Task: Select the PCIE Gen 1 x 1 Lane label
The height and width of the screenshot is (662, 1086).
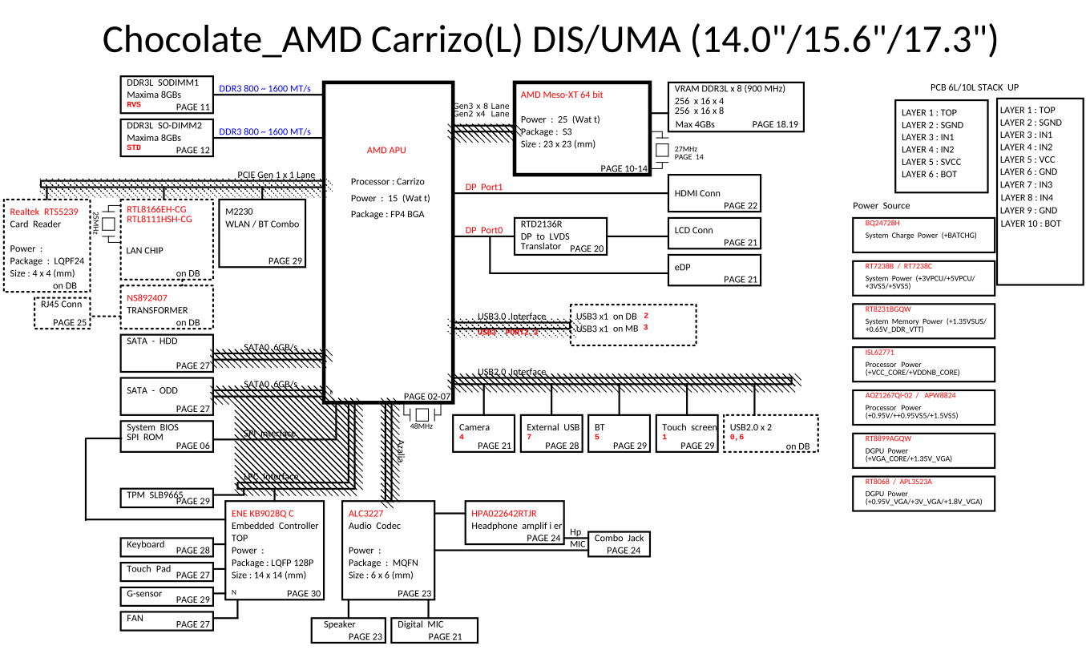Action: pyautogui.click(x=277, y=175)
